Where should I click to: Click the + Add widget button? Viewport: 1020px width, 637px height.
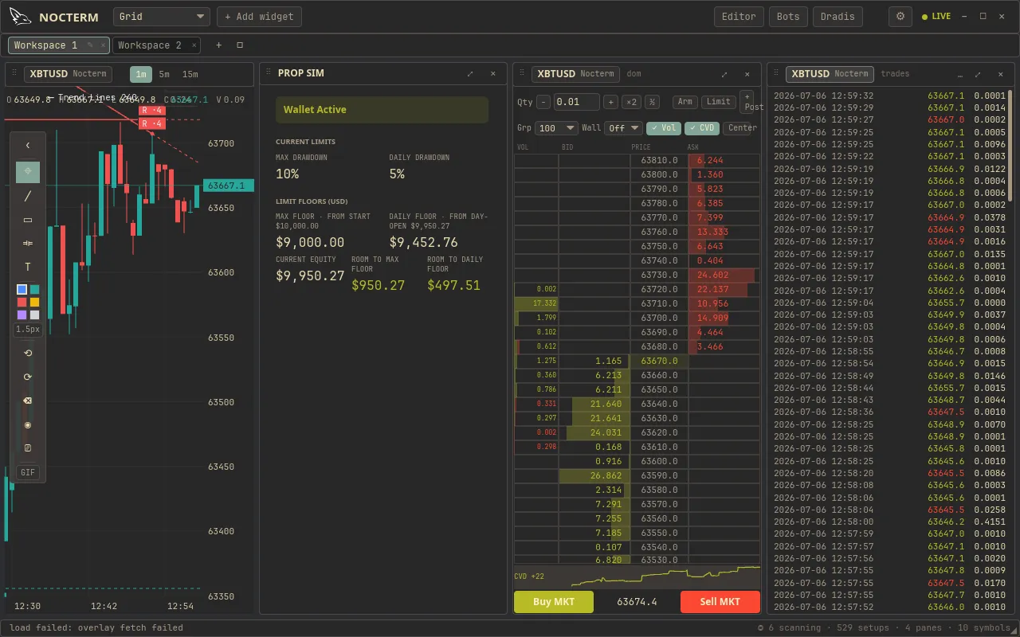[x=259, y=16]
